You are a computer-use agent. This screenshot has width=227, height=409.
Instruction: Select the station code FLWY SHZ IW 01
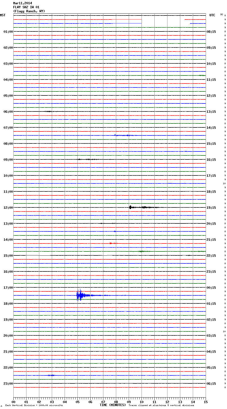tap(26, 7)
